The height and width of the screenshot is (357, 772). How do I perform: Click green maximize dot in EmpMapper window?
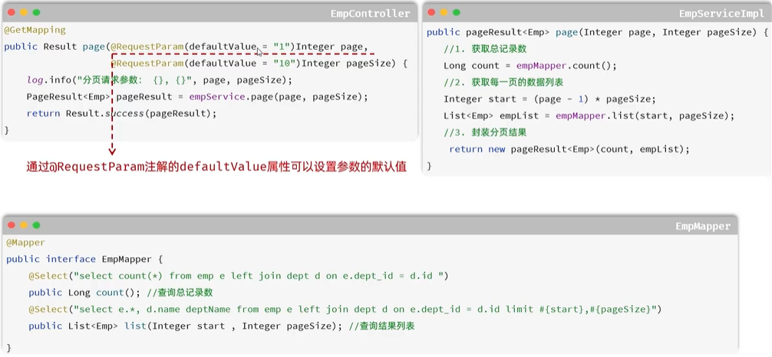coord(36,225)
